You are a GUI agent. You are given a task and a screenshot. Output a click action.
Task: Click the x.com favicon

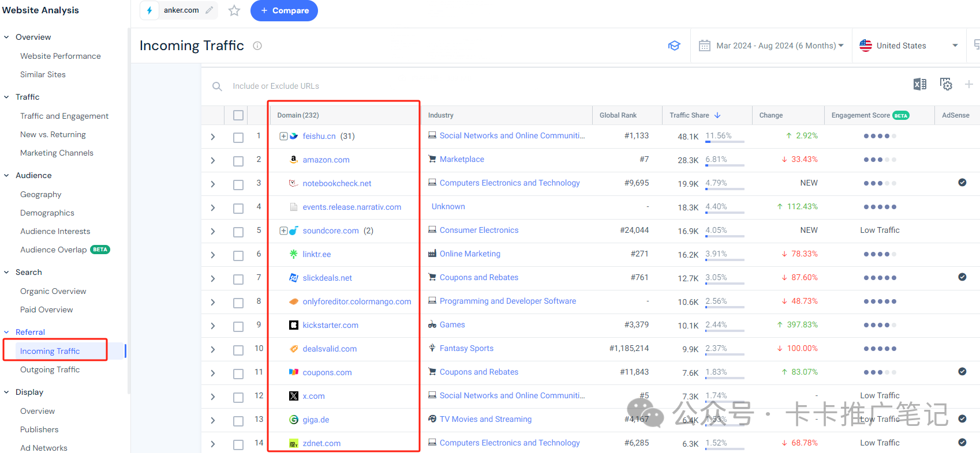pos(294,396)
